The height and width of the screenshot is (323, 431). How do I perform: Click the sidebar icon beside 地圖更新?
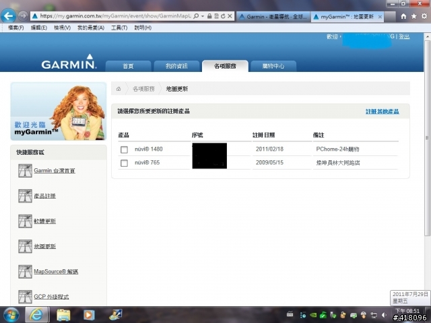(25, 246)
